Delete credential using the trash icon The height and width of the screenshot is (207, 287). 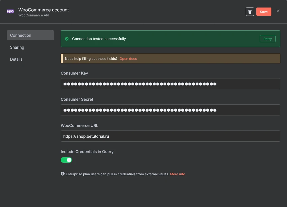point(250,12)
